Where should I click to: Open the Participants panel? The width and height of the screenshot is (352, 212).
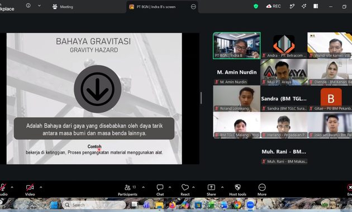coord(127,190)
